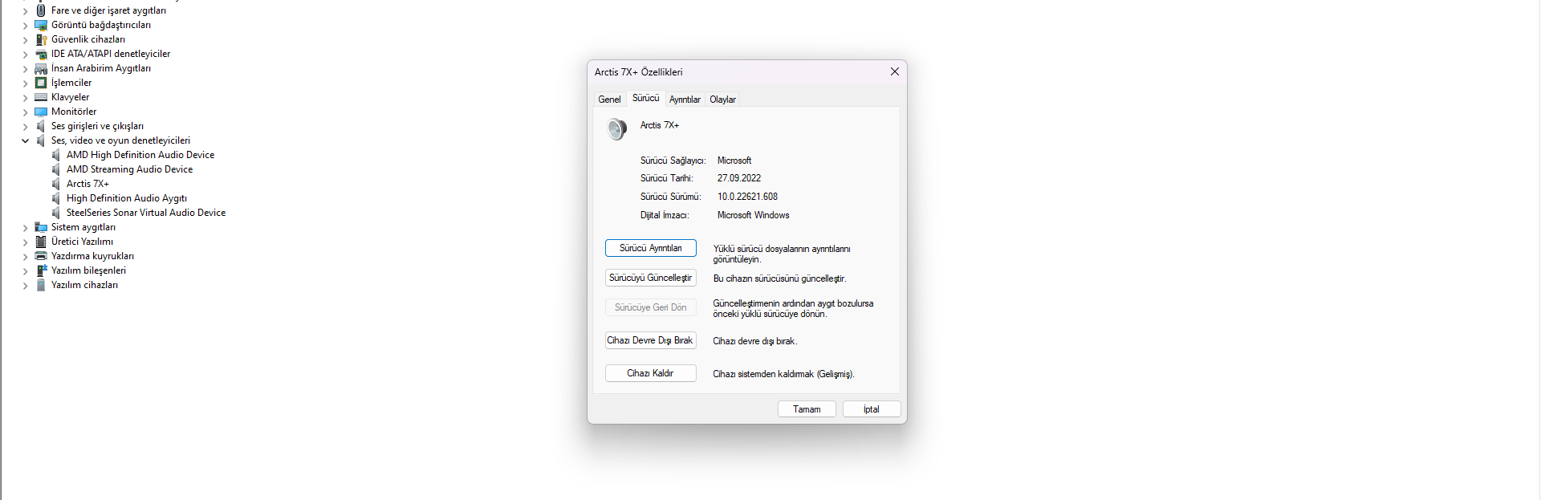
Task: Click the large speaker icon in the properties dialog
Action: 616,128
